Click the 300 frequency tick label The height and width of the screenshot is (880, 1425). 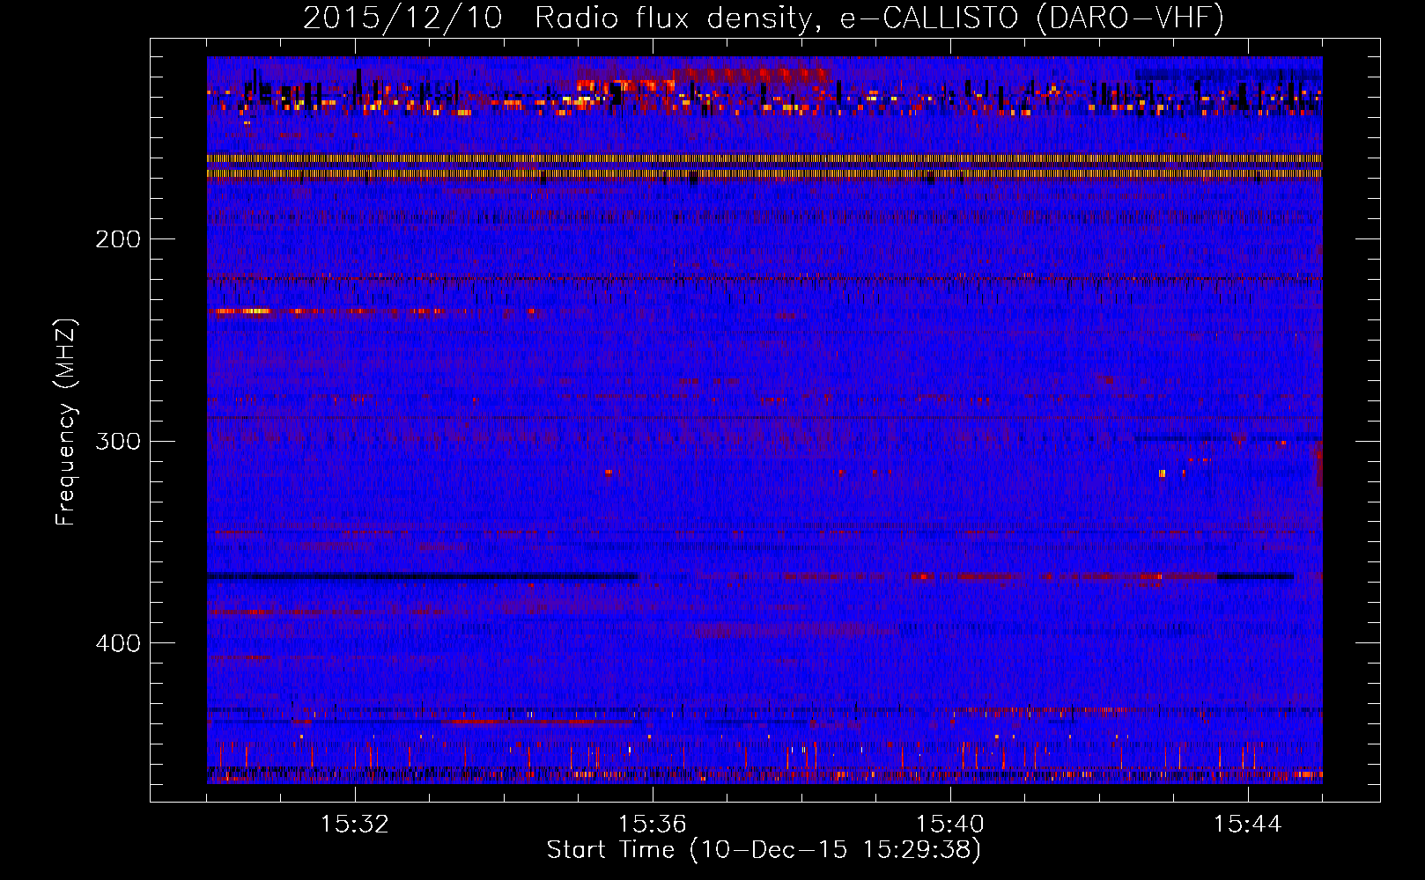[x=118, y=441]
